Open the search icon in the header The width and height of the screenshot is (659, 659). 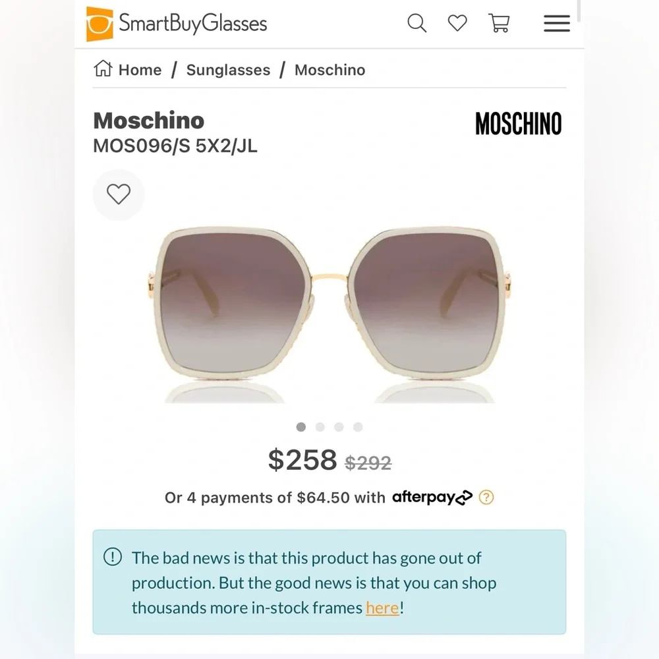tap(416, 23)
